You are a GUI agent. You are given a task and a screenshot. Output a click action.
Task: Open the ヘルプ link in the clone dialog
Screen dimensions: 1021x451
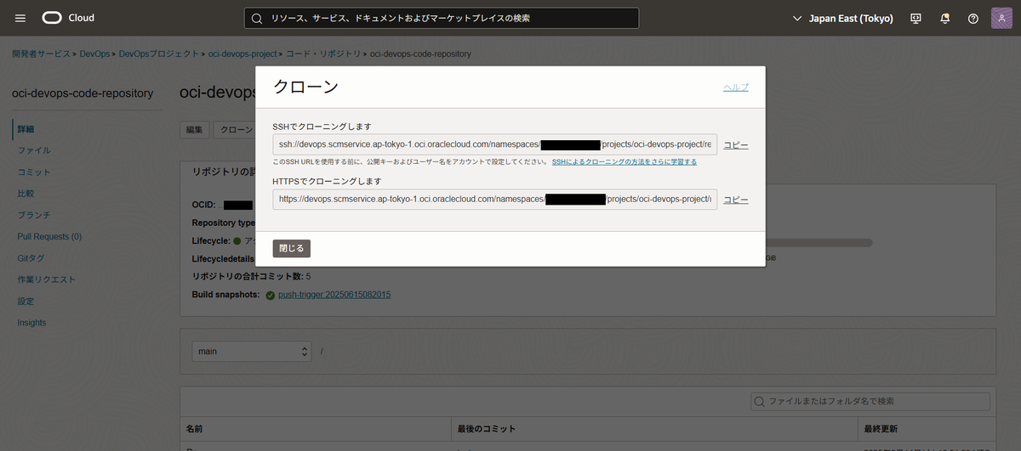tap(736, 87)
